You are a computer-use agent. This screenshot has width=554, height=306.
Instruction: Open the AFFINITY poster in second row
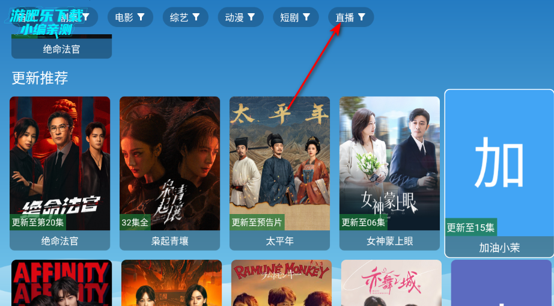coord(61,283)
